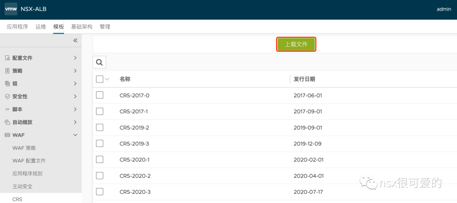This screenshot has width=457, height=203.
Task: Check the CRS-2019-3 row checkbox
Action: pos(100,143)
